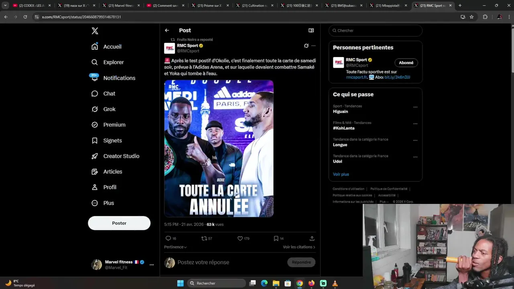514x289 pixels.
Task: Open the Chat icon in sidebar
Action: click(95, 94)
